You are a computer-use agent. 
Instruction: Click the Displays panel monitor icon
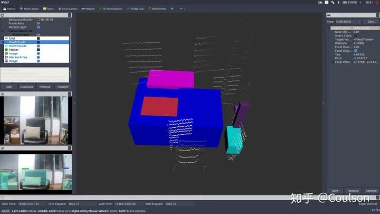(x=3, y=15)
